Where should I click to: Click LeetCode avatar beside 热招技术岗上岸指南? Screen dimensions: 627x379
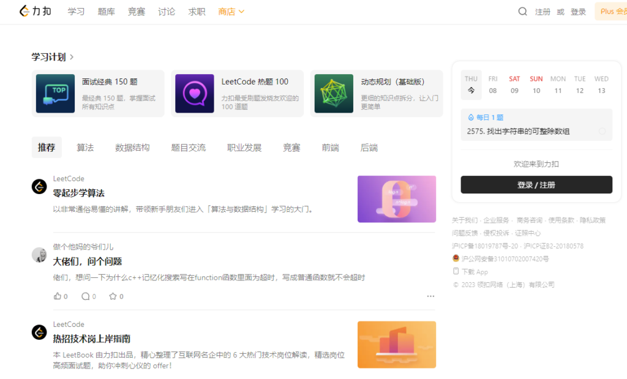39,332
